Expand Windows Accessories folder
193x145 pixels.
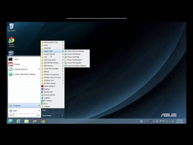pyautogui.click(x=52, y=75)
